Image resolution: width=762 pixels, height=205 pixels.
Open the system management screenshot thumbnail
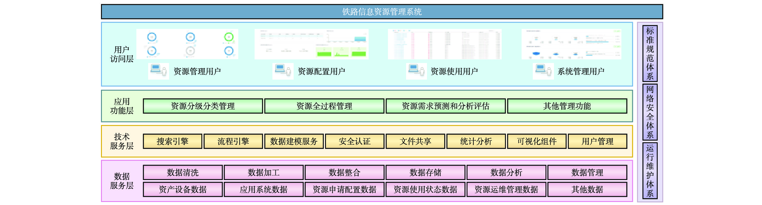(571, 44)
